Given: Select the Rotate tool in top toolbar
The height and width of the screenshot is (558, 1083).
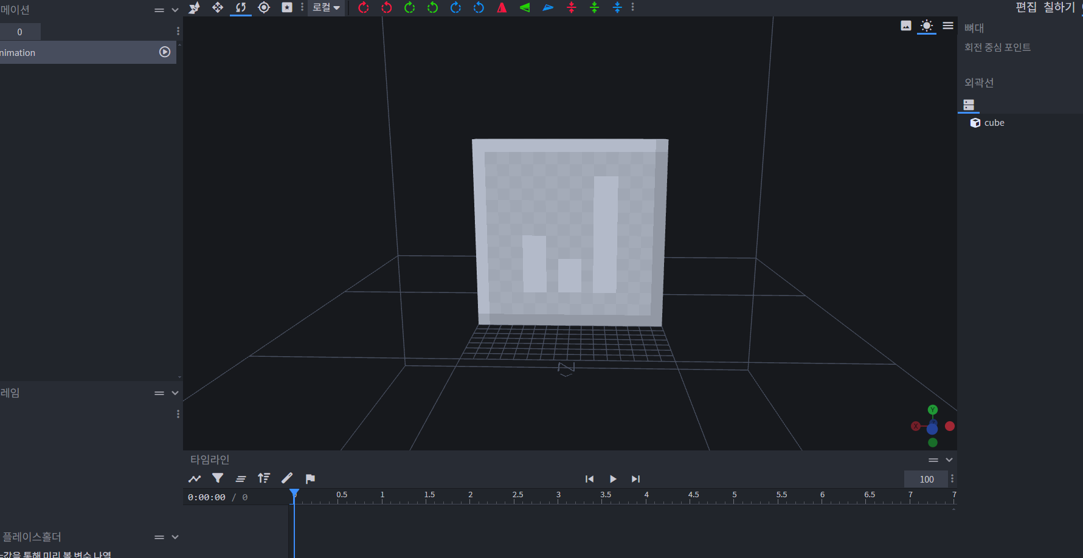Looking at the screenshot, I should tap(241, 7).
